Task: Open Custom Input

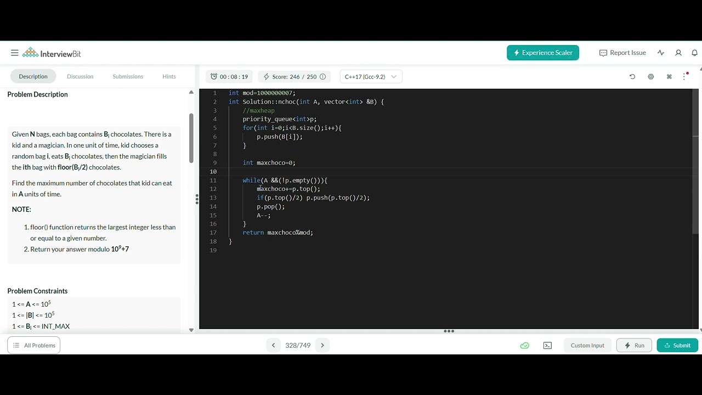Action: tap(587, 345)
